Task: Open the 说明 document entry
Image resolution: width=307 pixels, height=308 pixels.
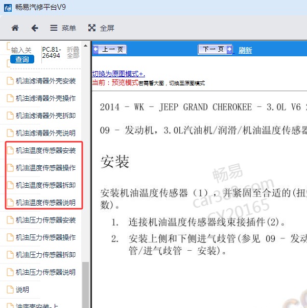Action: (22, 290)
